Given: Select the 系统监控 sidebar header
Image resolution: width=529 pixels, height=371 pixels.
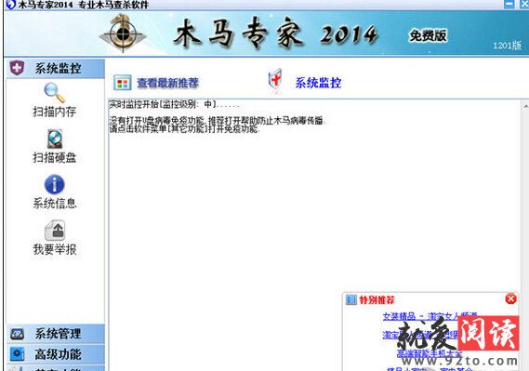Looking at the screenshot, I should pyautogui.click(x=56, y=69).
